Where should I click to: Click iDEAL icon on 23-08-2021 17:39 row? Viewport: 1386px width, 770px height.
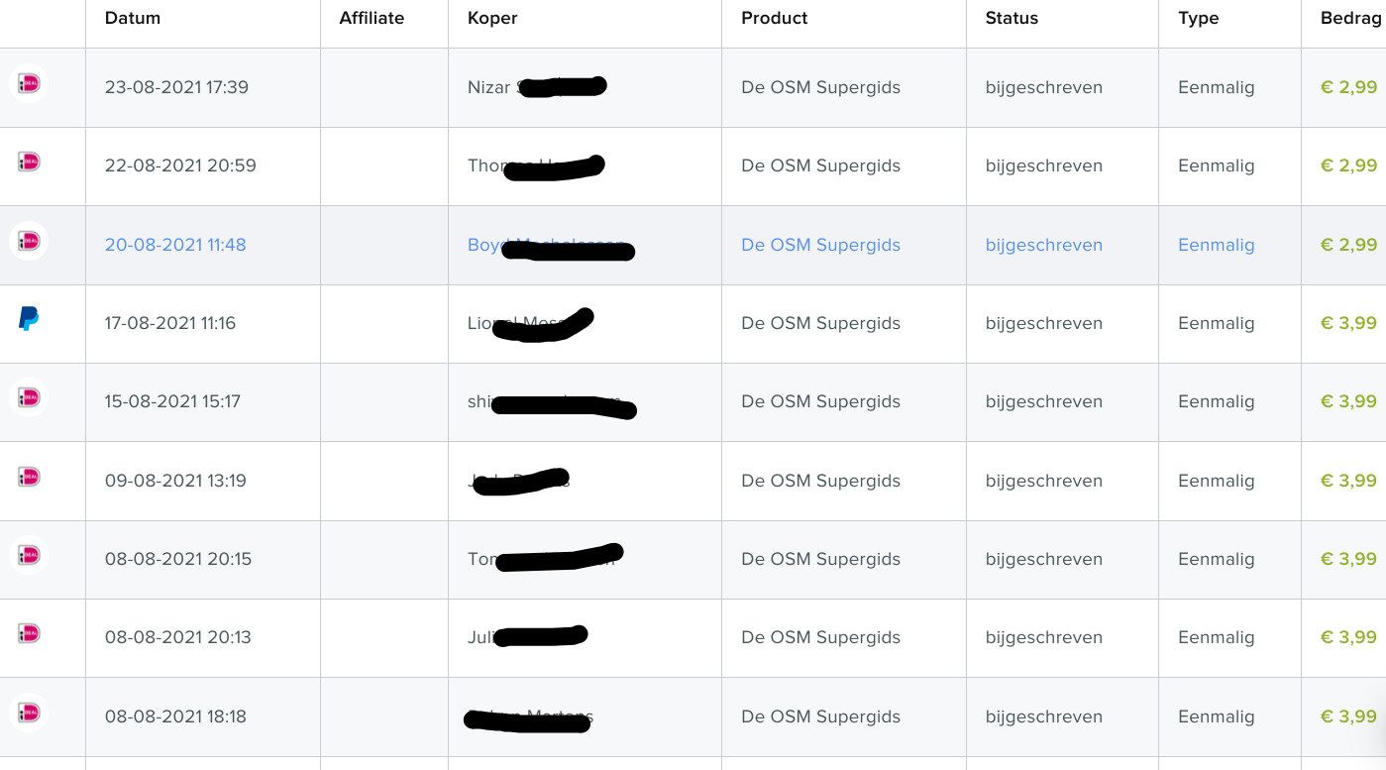[x=29, y=83]
